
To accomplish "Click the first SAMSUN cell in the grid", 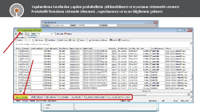I will tap(52, 51).
